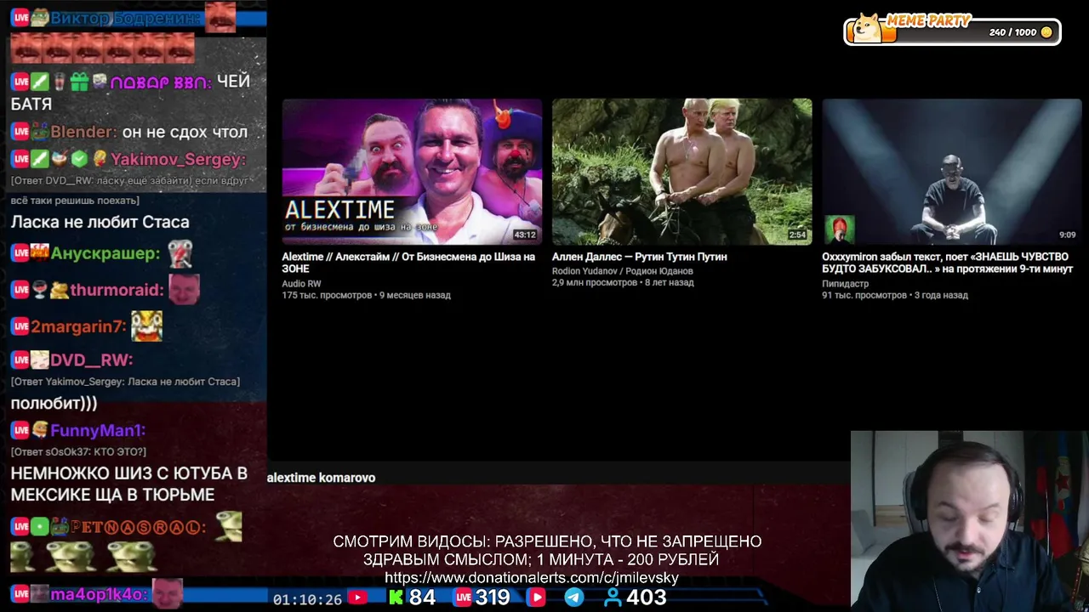1089x612 pixels.
Task: Open the Rodion Yudanov channel link
Action: coord(622,271)
